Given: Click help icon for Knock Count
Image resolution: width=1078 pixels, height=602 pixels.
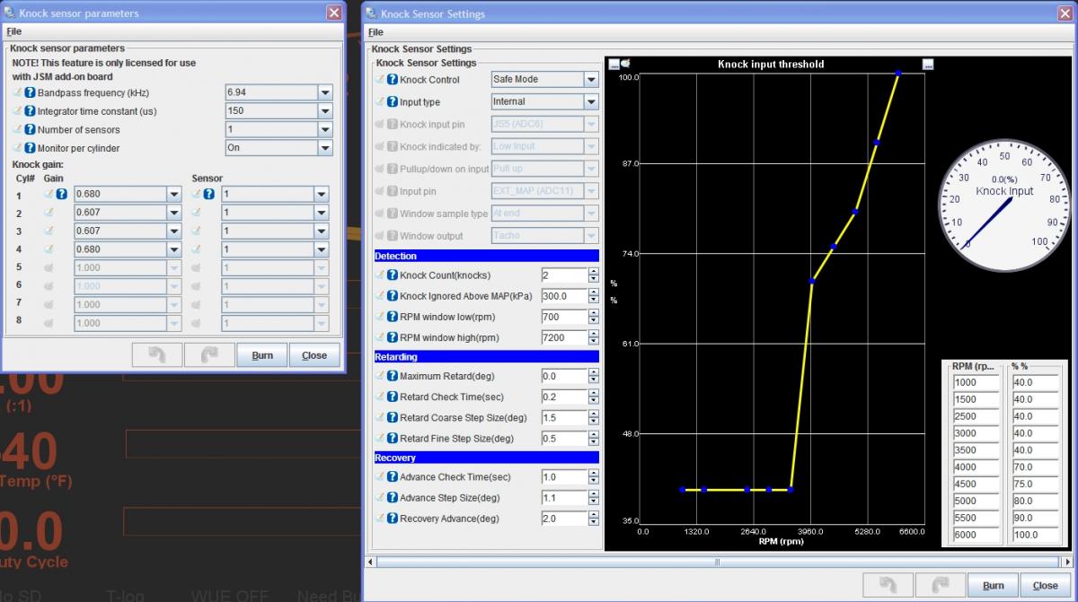Looking at the screenshot, I should (x=393, y=275).
